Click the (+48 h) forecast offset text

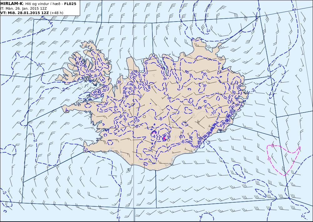click(56, 13)
